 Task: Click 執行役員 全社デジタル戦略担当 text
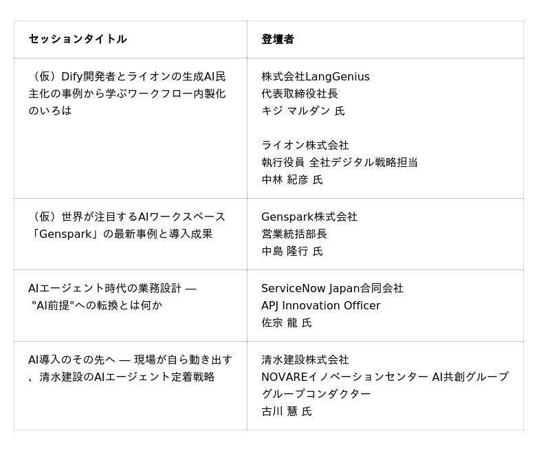coord(340,162)
